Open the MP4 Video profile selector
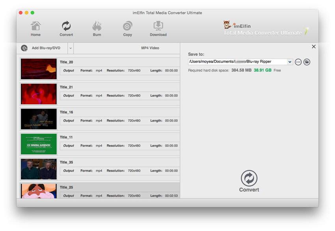Image resolution: width=335 pixels, height=231 pixels. pyautogui.click(x=150, y=48)
